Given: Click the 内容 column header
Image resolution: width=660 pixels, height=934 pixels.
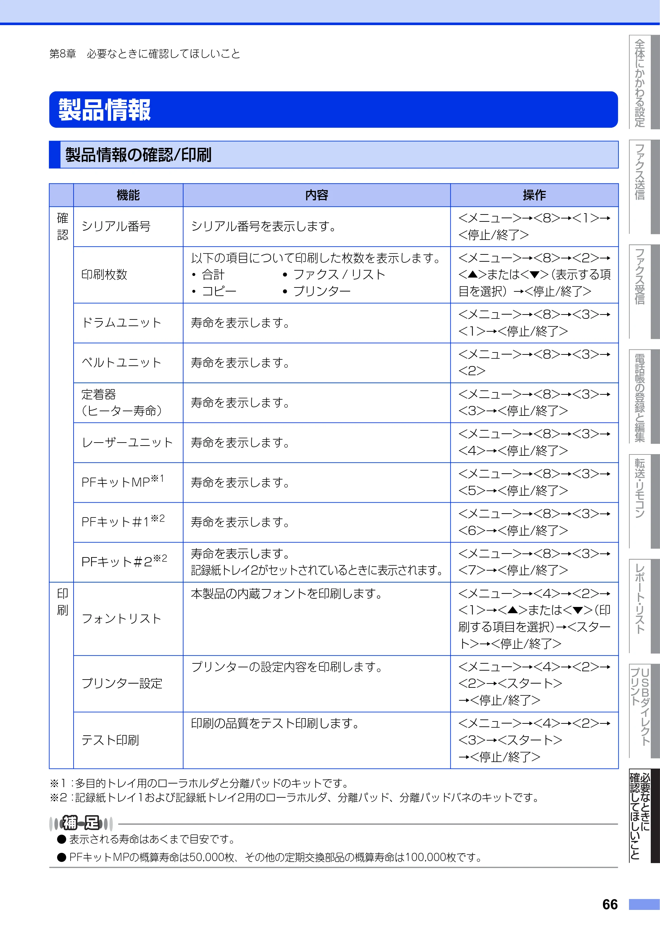Looking at the screenshot, I should click(x=316, y=195).
